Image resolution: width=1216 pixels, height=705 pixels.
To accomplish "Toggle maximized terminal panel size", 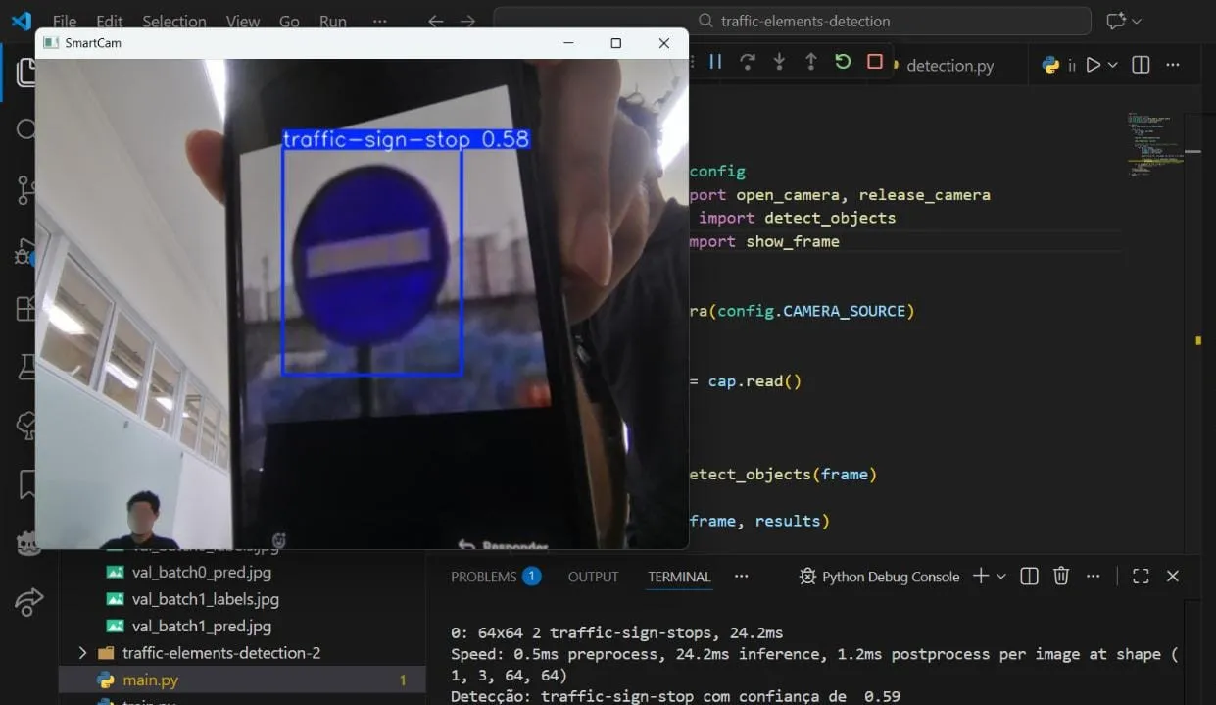I will point(1141,577).
